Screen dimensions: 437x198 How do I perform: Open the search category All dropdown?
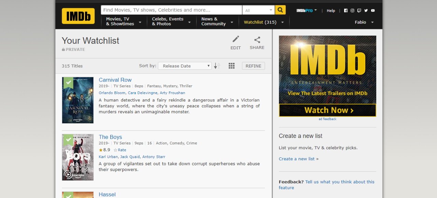[259, 10]
